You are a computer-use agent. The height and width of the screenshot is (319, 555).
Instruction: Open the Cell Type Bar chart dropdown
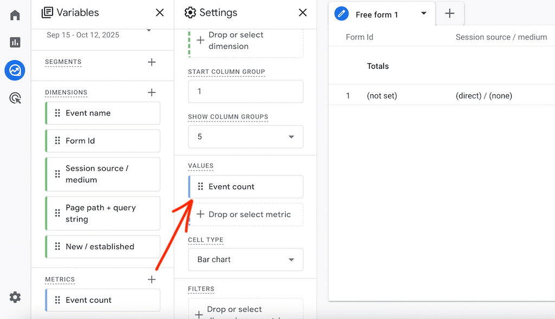point(246,259)
